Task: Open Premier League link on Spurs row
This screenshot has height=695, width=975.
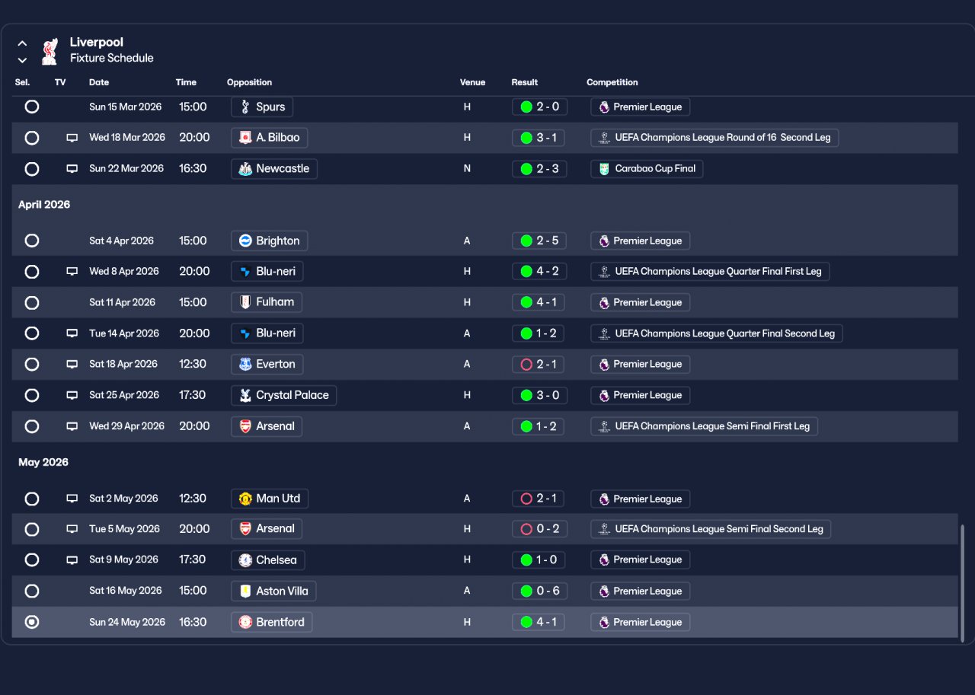Action: coord(640,107)
